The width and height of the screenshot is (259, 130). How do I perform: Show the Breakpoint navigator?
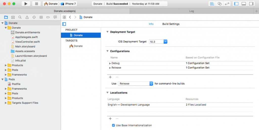[48, 17]
